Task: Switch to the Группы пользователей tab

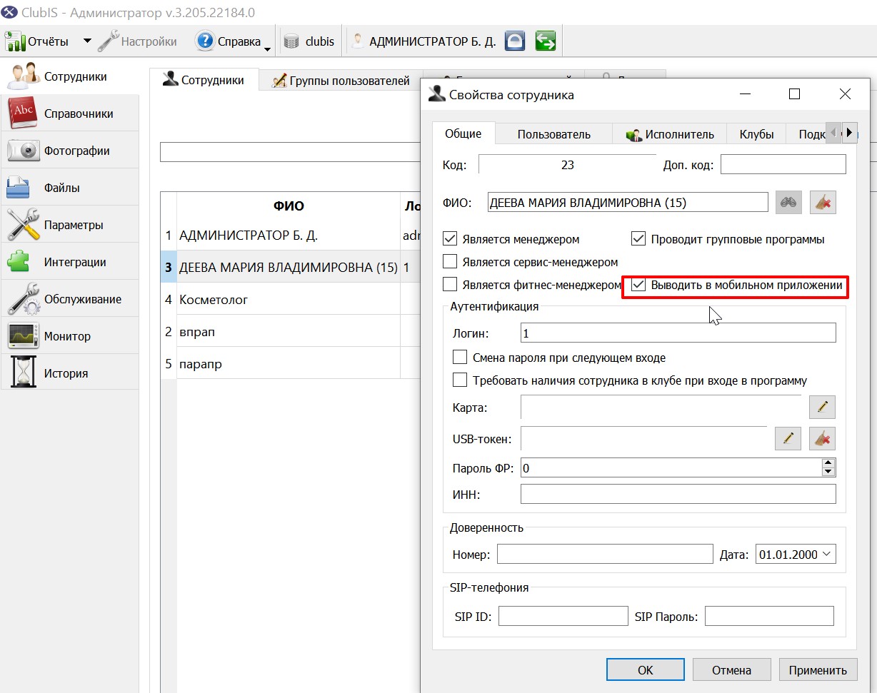Action: [x=341, y=81]
